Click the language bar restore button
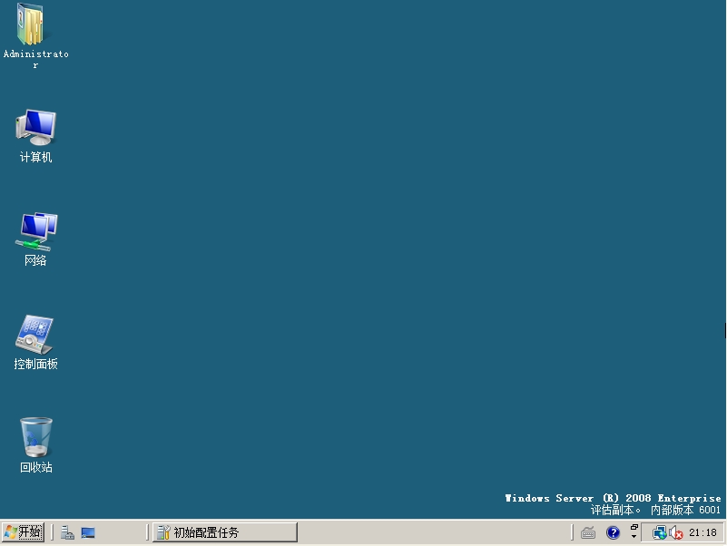 (634, 527)
